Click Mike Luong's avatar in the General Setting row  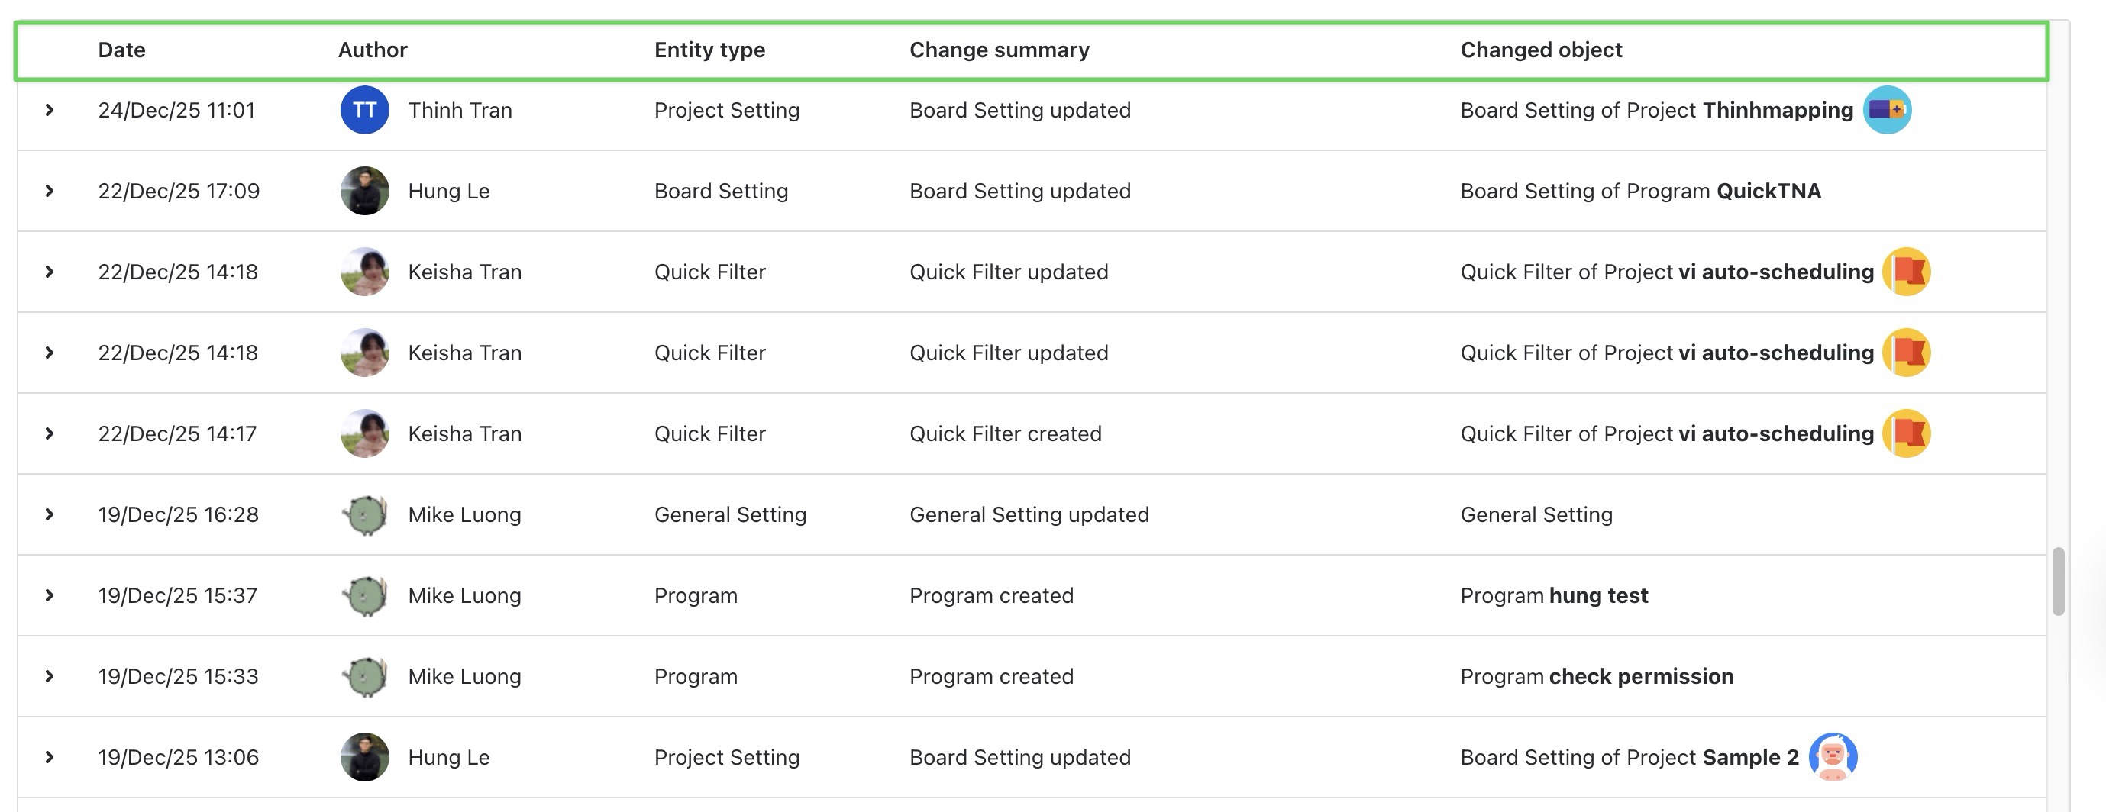[x=365, y=514]
